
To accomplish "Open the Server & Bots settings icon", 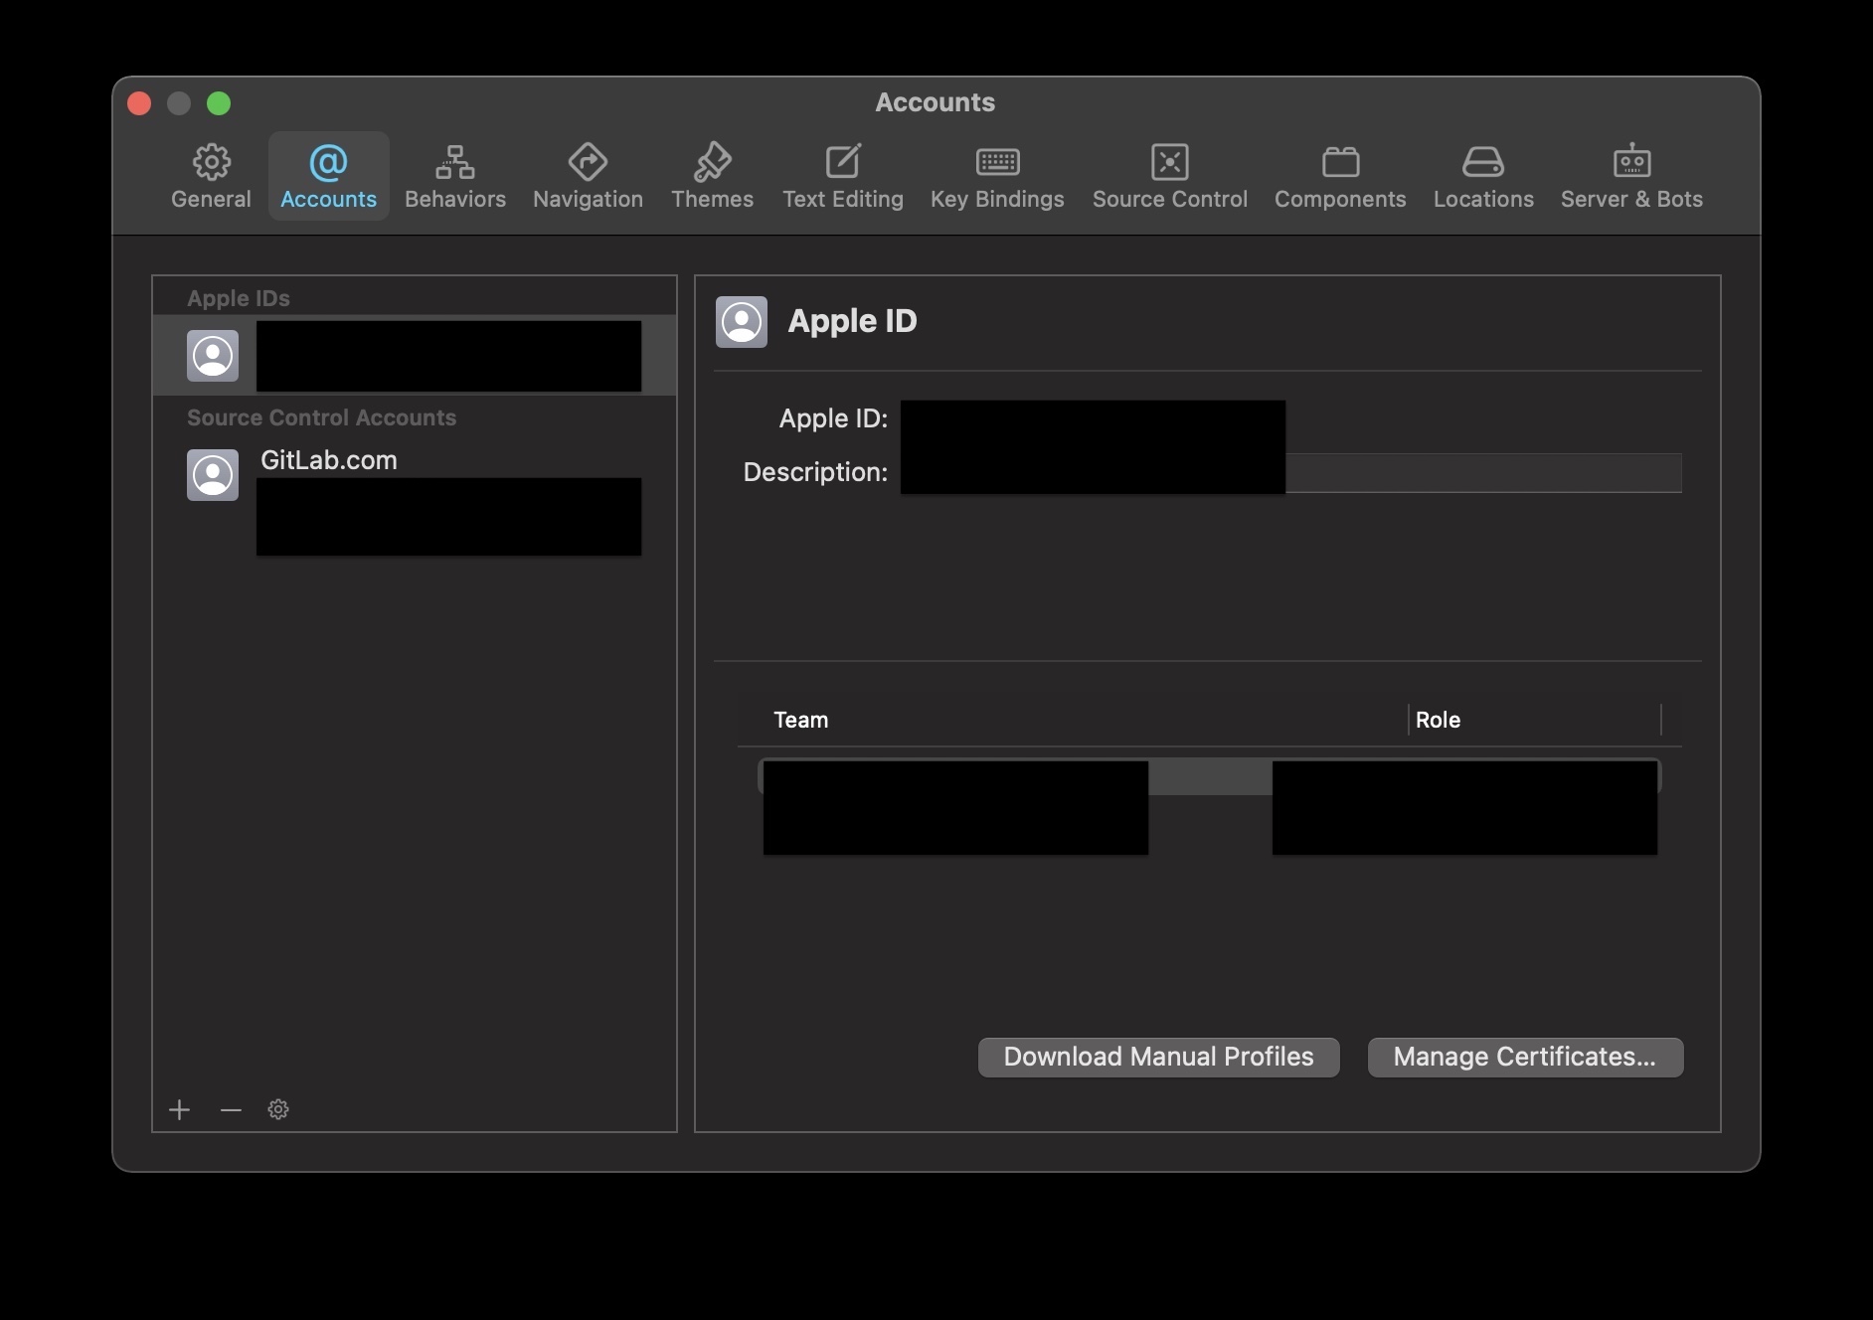I will click(1630, 175).
